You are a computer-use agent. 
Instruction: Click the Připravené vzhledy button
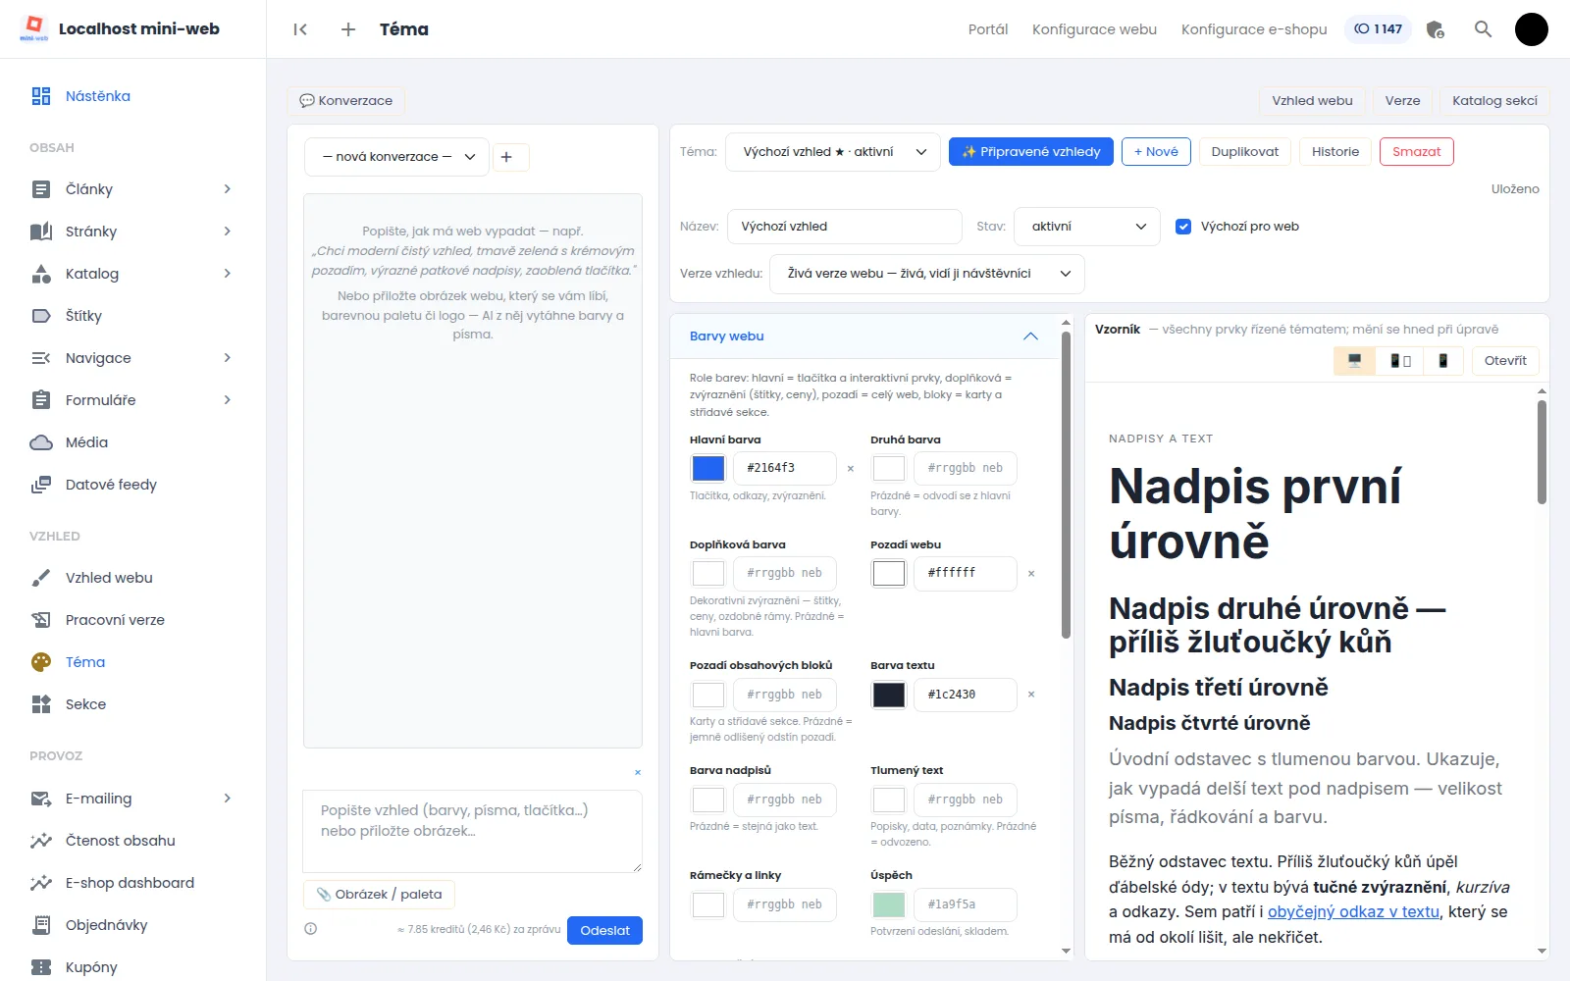1031,152
